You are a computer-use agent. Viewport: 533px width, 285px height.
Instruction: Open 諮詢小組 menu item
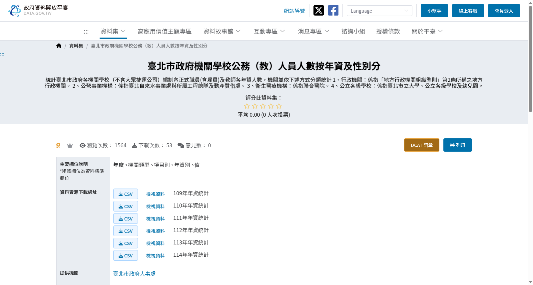(353, 31)
